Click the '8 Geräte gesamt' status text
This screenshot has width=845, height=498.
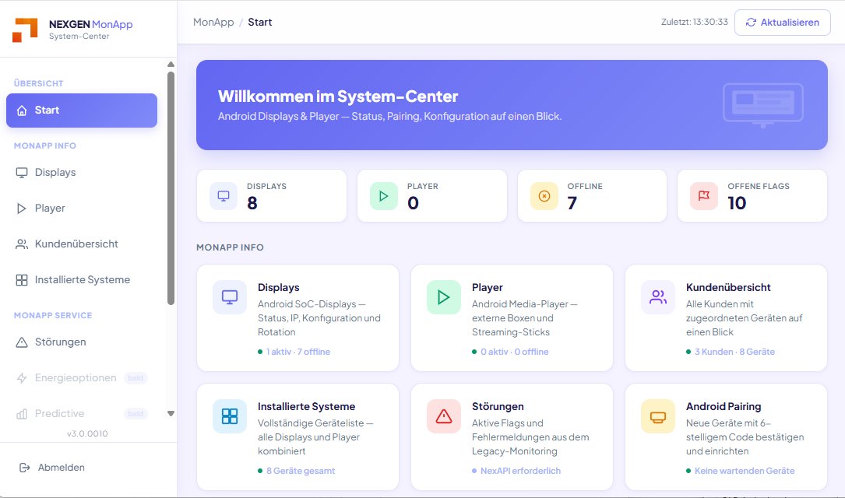pos(300,471)
